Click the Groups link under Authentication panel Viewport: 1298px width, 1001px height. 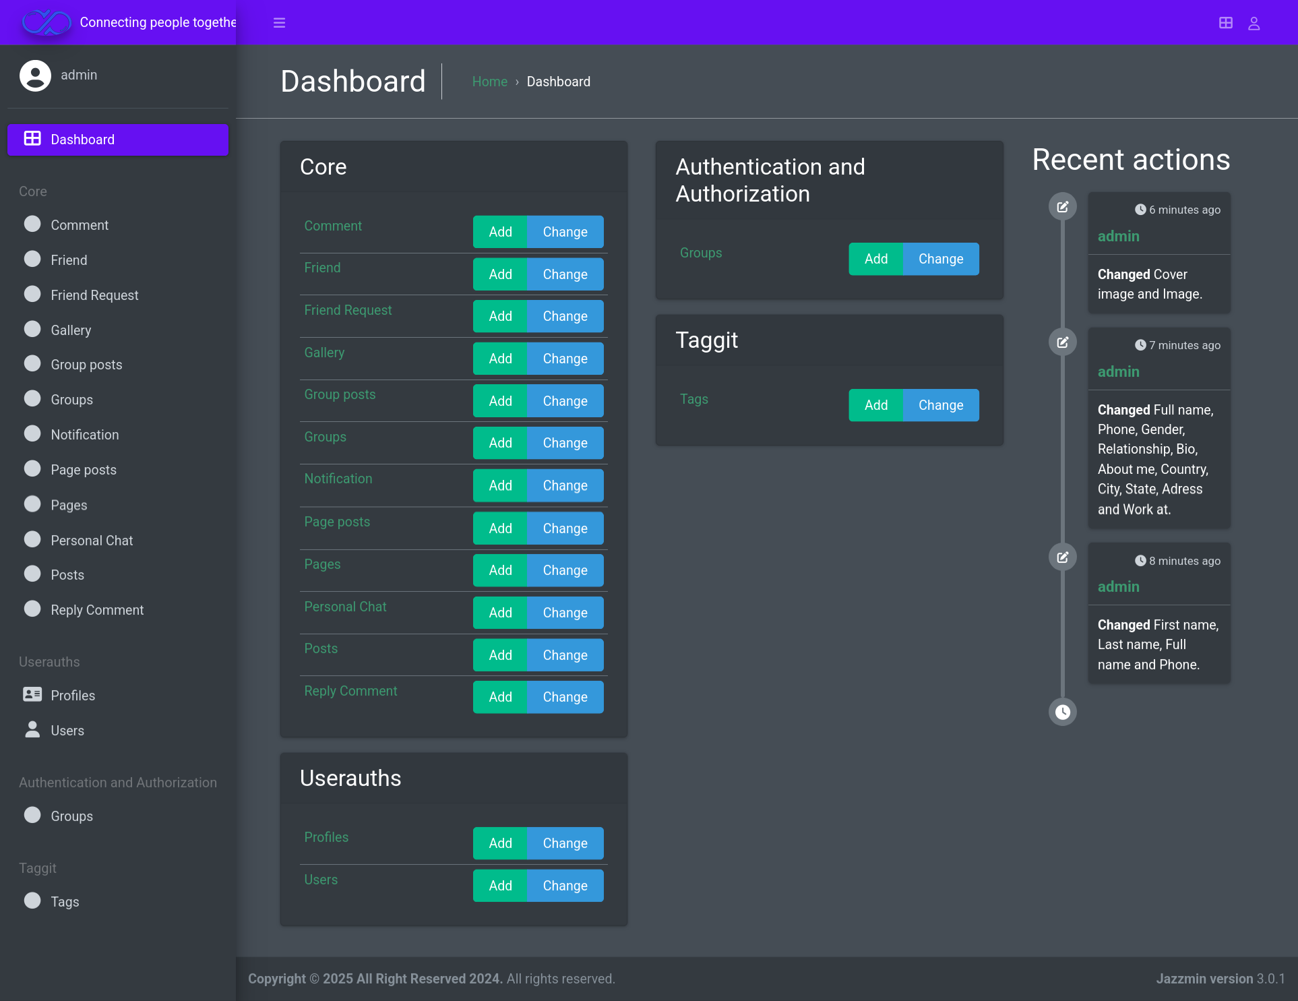coord(700,253)
